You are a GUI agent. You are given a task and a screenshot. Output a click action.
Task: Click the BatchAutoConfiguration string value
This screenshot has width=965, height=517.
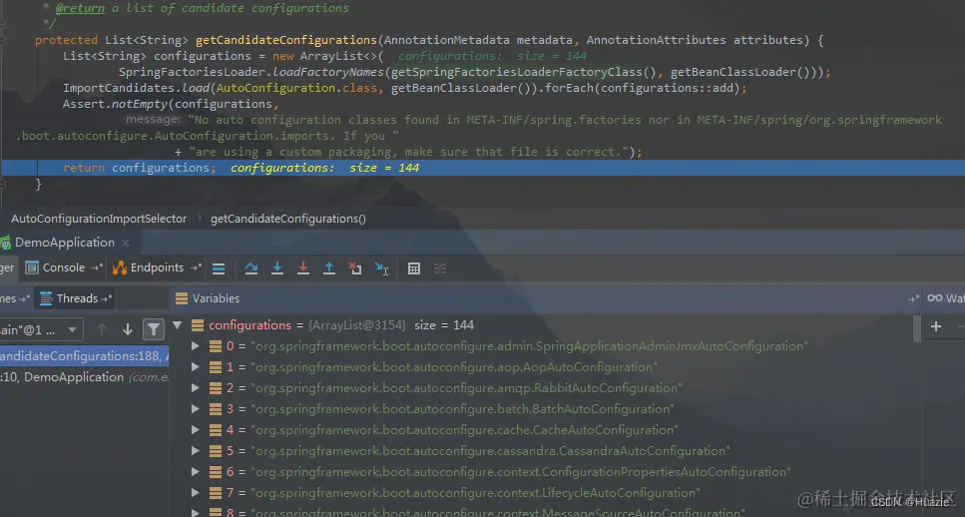[x=462, y=409]
